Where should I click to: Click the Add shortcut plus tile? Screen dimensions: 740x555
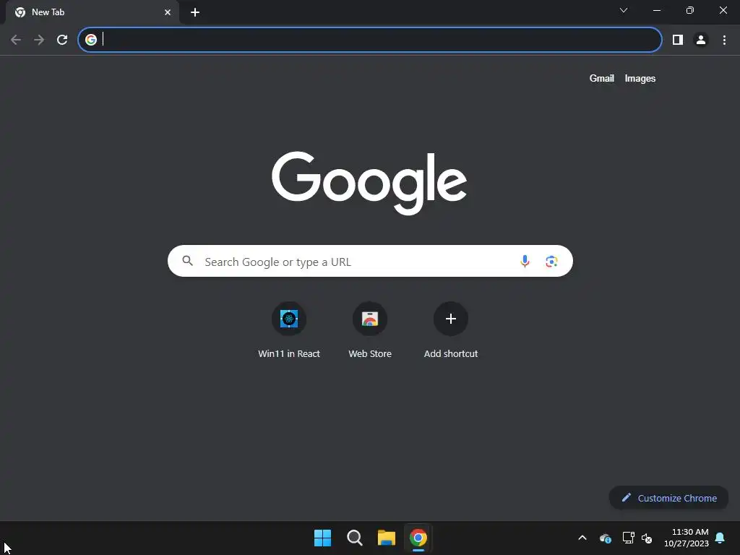pyautogui.click(x=451, y=319)
